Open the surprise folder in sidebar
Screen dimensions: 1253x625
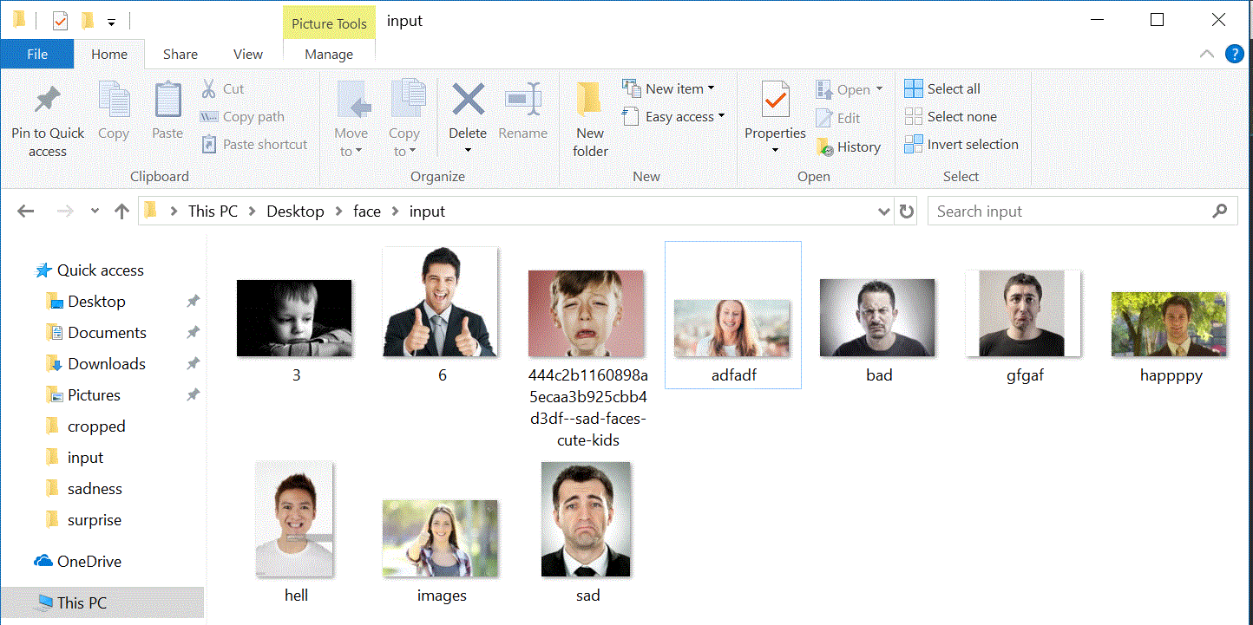[x=95, y=520]
